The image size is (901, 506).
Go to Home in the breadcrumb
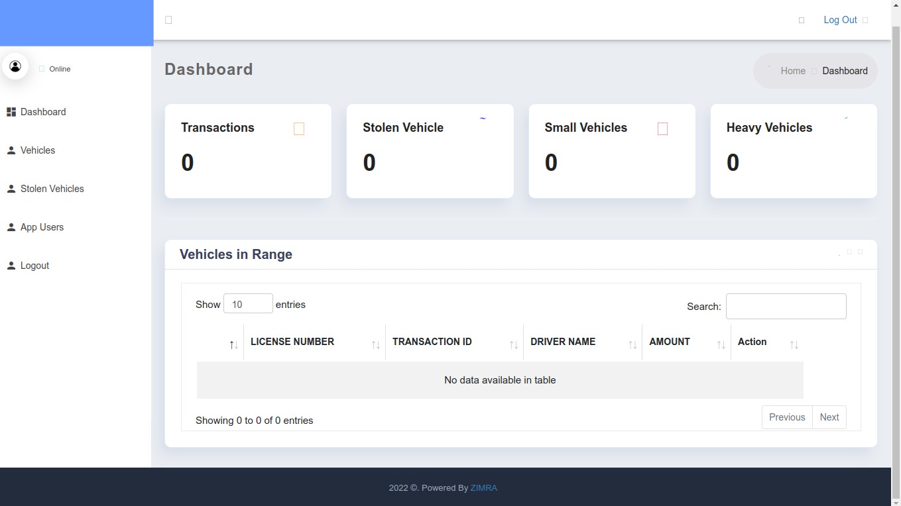pos(792,71)
